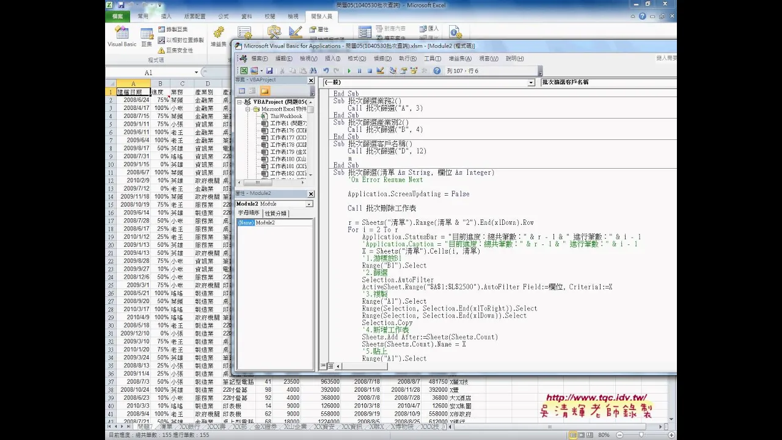Open Excel Name Box dropdown arrow
This screenshot has width=782, height=440.
tap(196, 73)
